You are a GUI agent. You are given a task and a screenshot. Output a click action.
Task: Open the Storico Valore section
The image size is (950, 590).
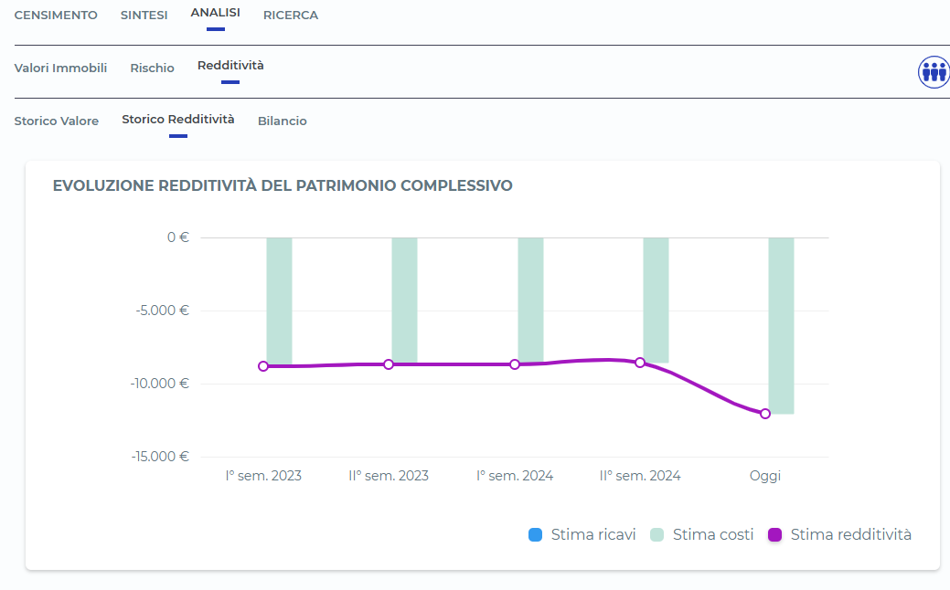pos(56,121)
